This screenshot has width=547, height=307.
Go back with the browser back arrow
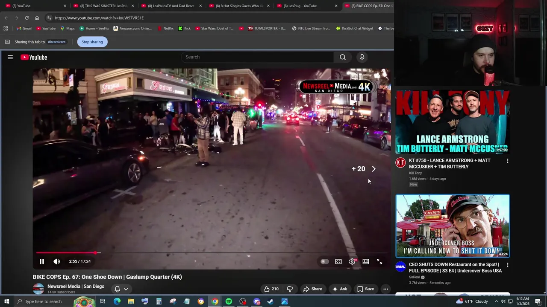coord(6,18)
